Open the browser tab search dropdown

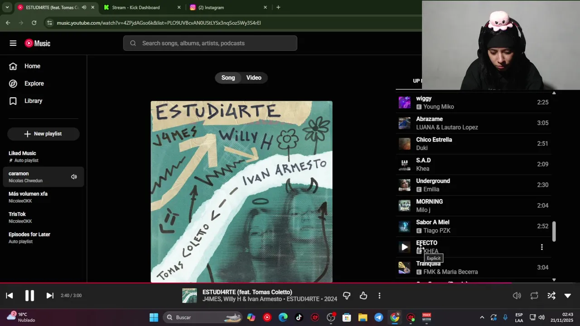[x=7, y=7]
